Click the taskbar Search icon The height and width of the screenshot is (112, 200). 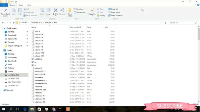11,109
